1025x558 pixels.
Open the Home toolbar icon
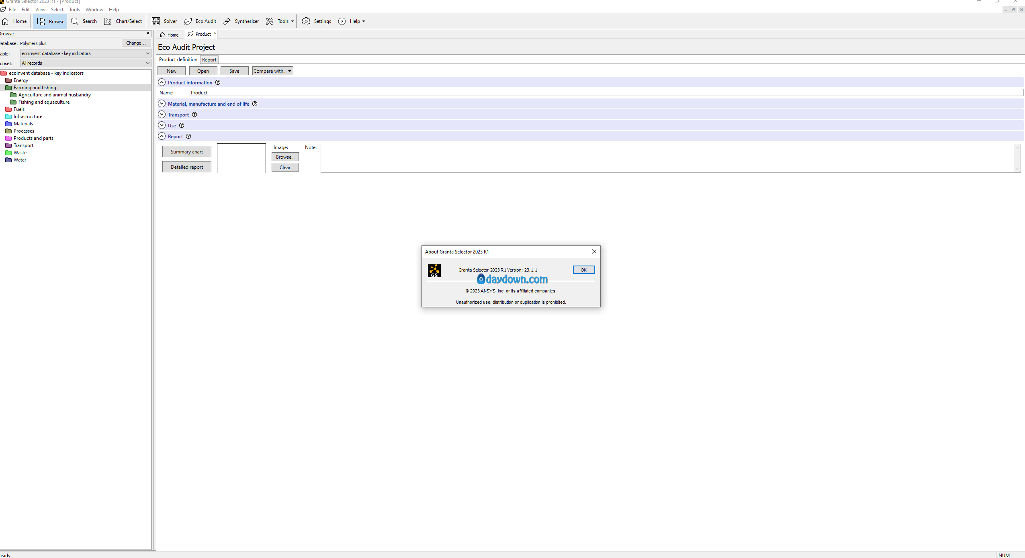[x=14, y=21]
